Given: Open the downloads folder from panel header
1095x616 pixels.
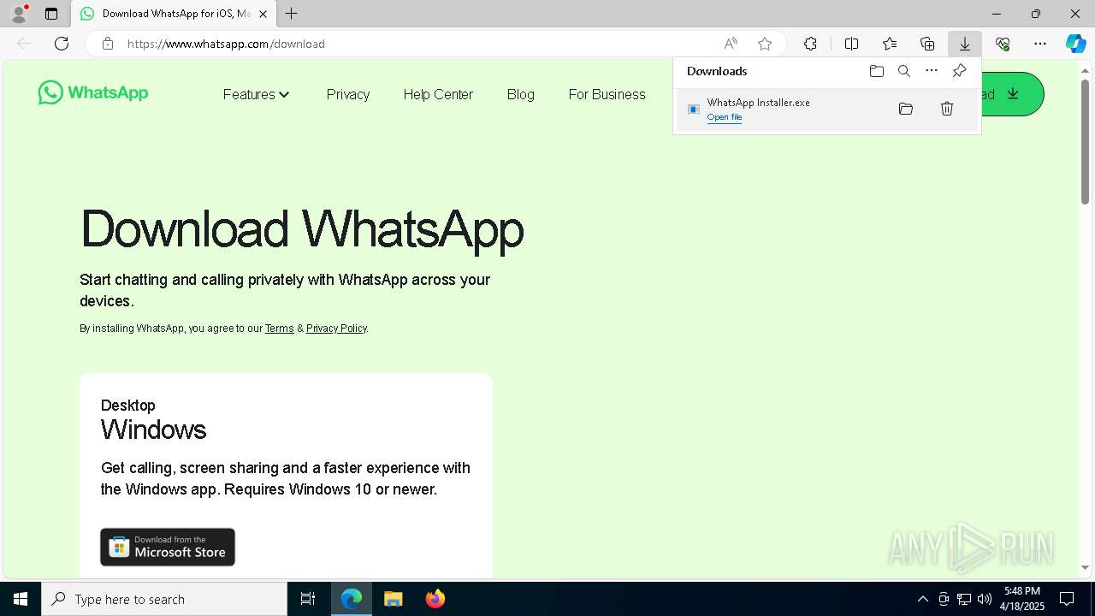Looking at the screenshot, I should [x=877, y=71].
